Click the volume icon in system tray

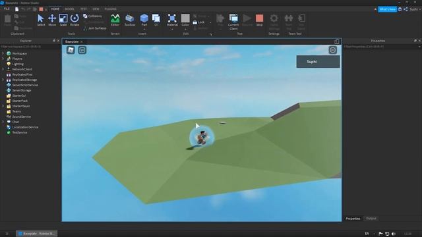click(394, 234)
